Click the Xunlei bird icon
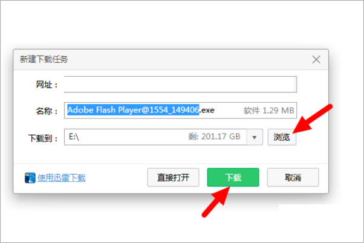The width and height of the screenshot is (364, 243). click(30, 178)
